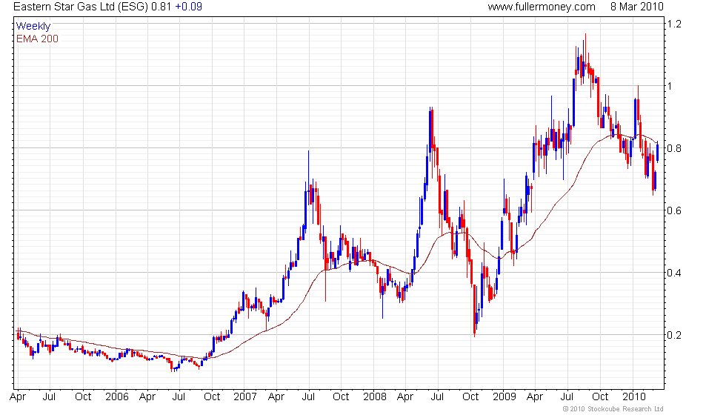Click the '© 2010 Stockcube Research Ltd' credit

click(x=613, y=409)
